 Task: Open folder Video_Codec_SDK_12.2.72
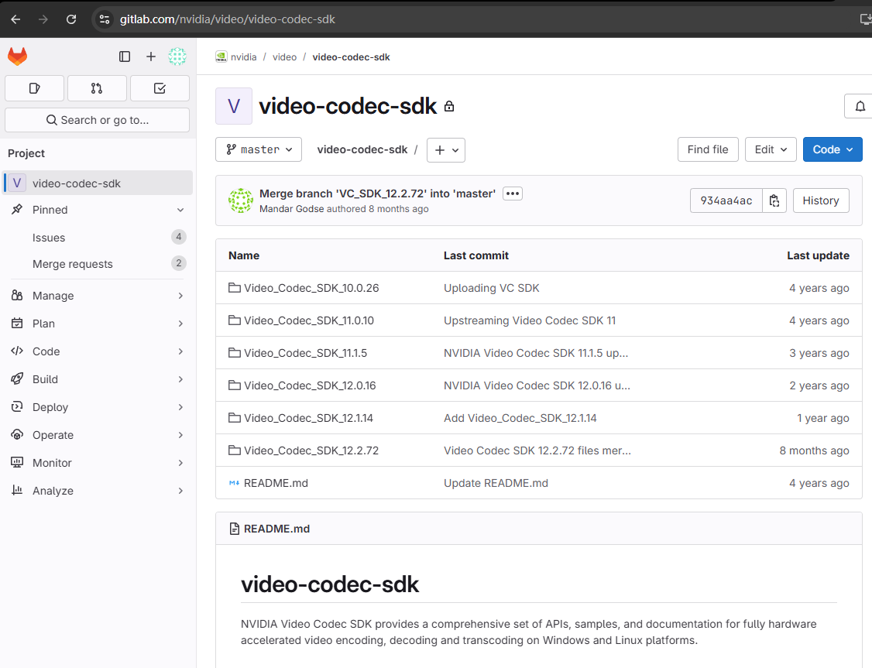(311, 450)
